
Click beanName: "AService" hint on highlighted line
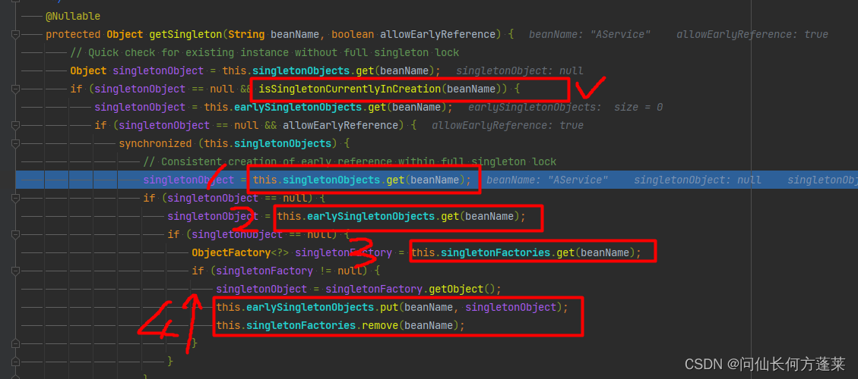tap(547, 180)
